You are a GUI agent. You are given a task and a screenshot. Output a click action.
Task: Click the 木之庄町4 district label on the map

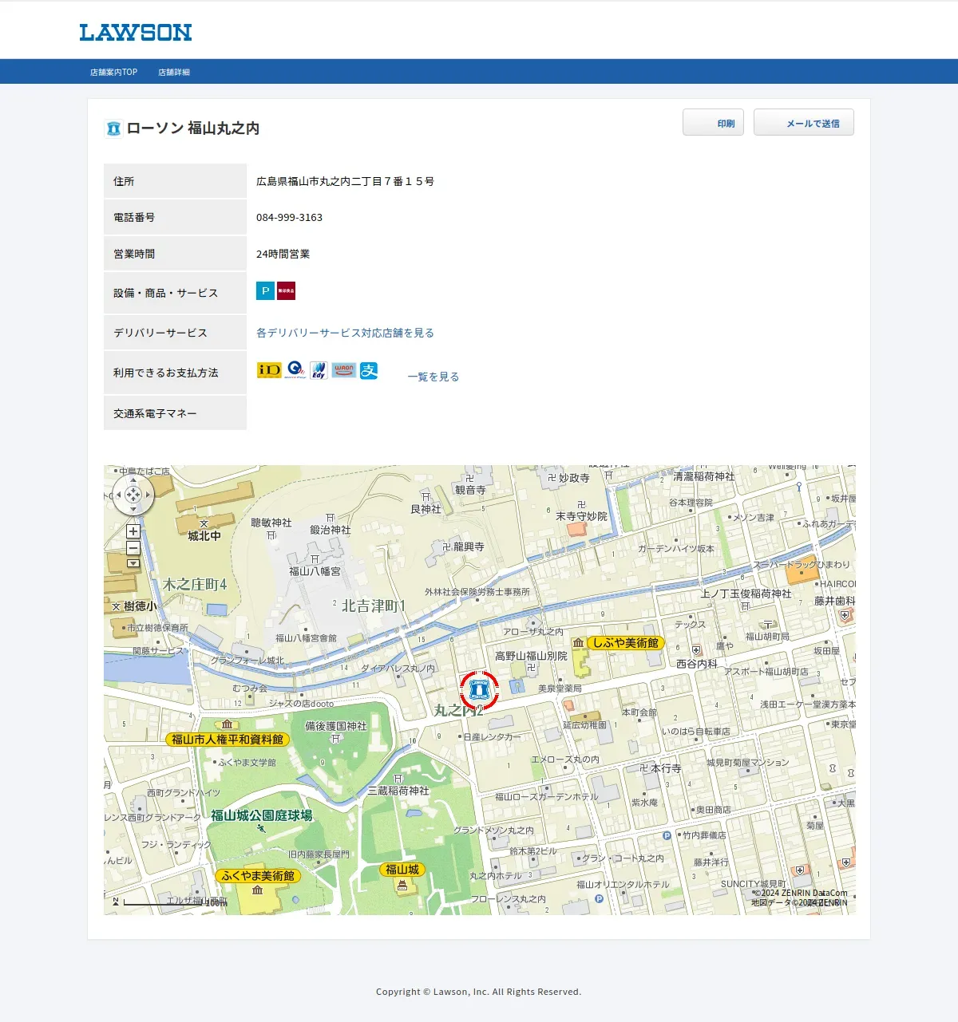195,585
